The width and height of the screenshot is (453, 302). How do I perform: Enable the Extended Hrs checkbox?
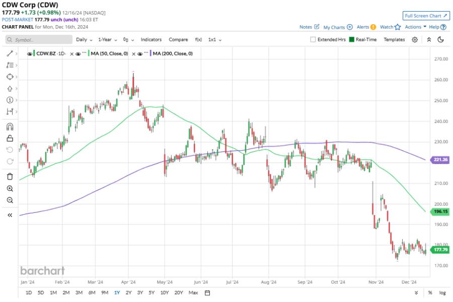tap(313, 40)
